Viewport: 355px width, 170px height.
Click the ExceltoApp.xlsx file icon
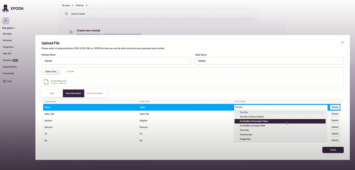tap(46, 82)
